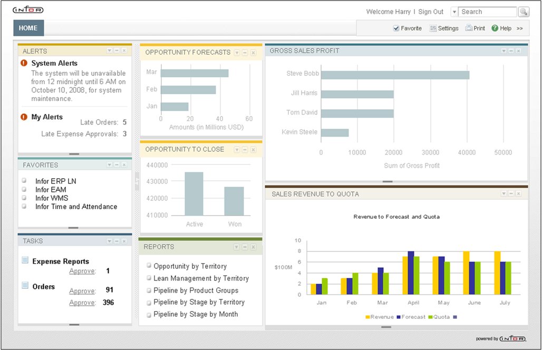Open the Alerts panel dropdown arrow
This screenshot has width=542, height=350.
[109, 51]
